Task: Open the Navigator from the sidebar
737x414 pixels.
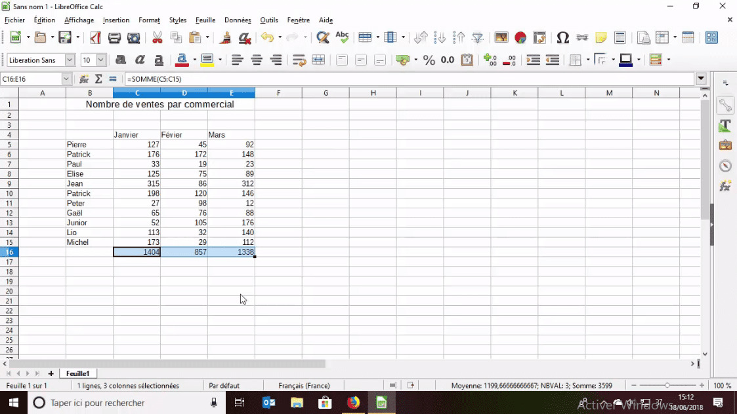Action: [x=725, y=166]
